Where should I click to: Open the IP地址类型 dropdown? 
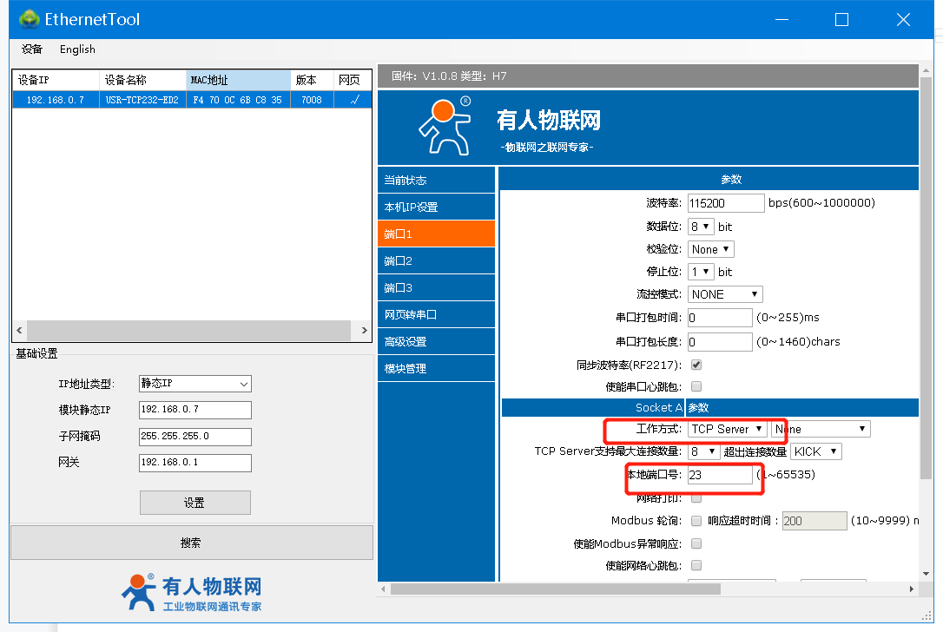pyautogui.click(x=195, y=384)
